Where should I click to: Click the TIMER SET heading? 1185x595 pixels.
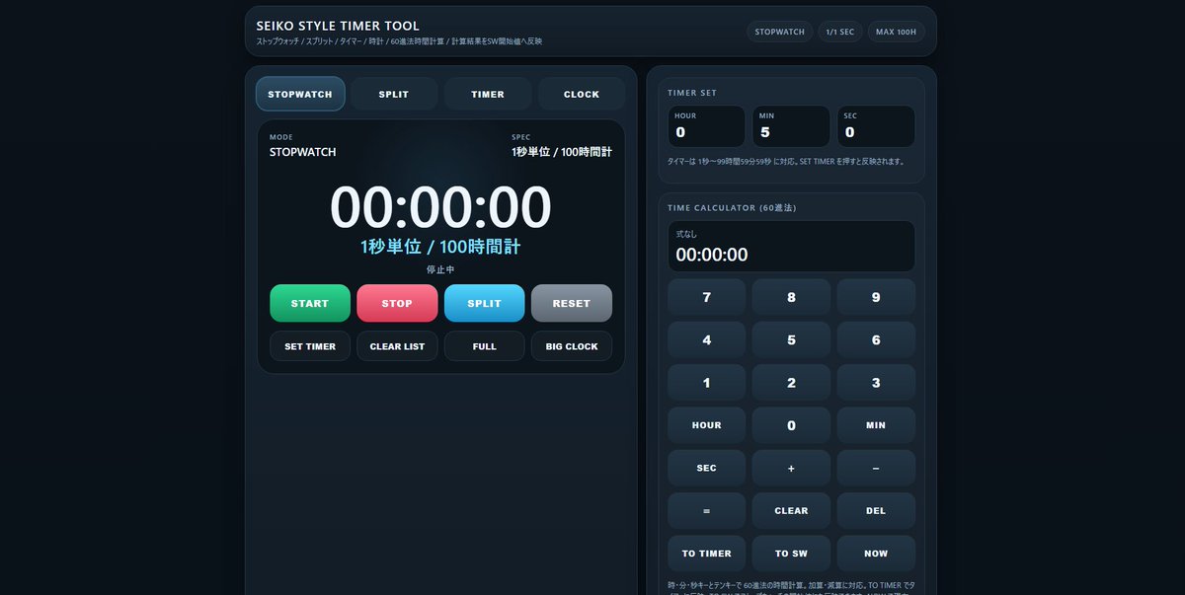click(x=692, y=93)
